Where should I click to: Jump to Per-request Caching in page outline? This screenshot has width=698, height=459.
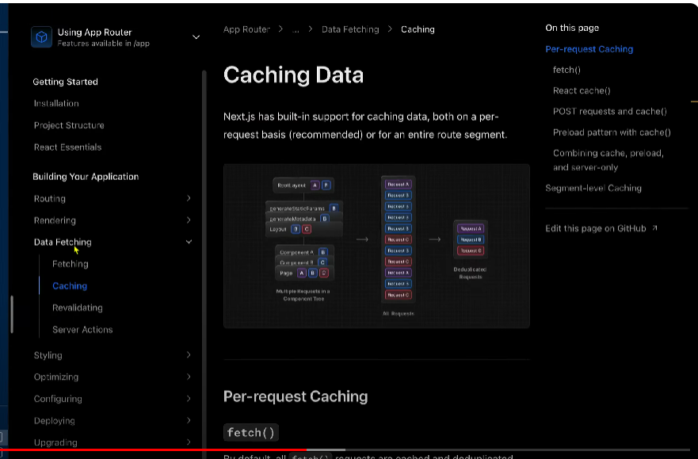(589, 49)
